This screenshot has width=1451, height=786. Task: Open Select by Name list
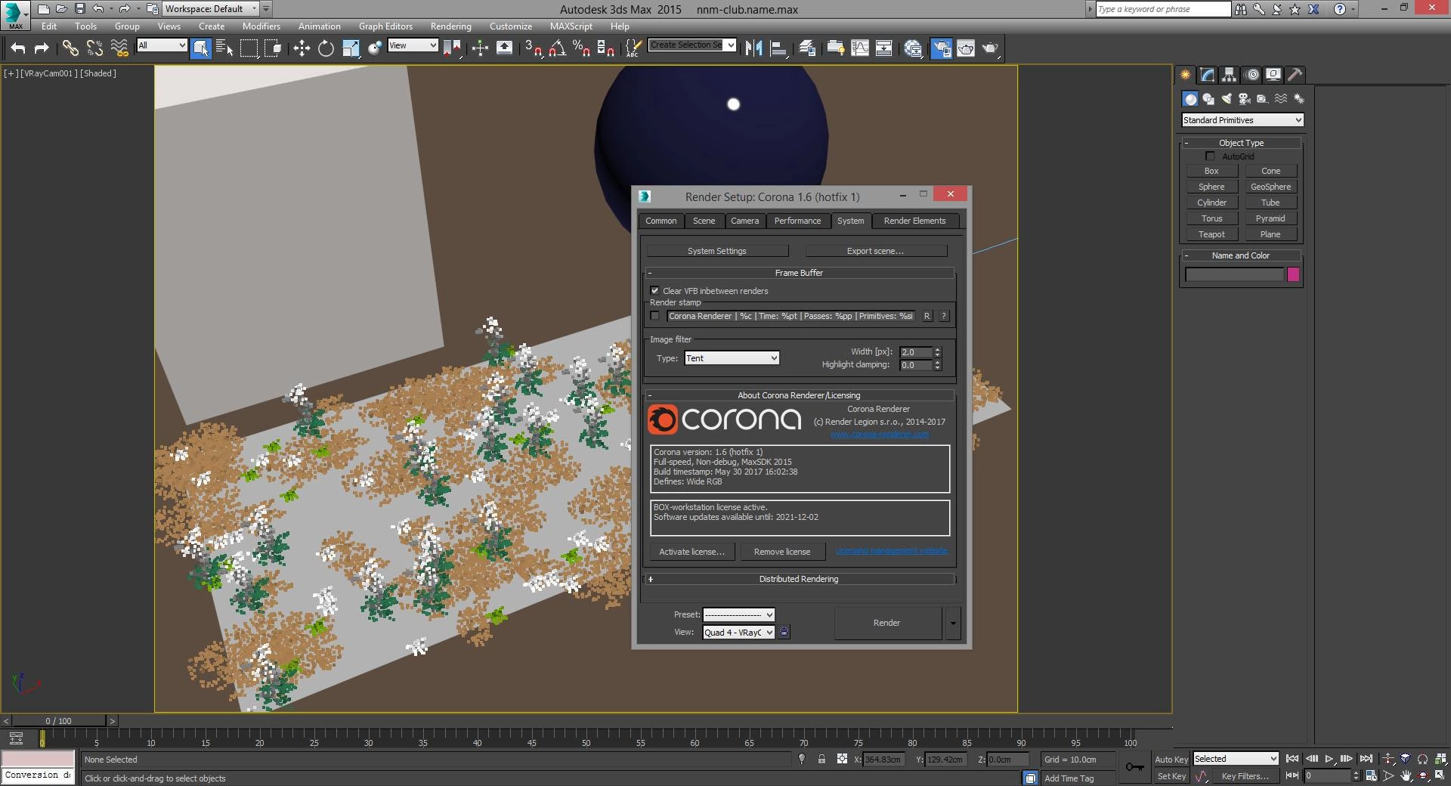pos(224,48)
